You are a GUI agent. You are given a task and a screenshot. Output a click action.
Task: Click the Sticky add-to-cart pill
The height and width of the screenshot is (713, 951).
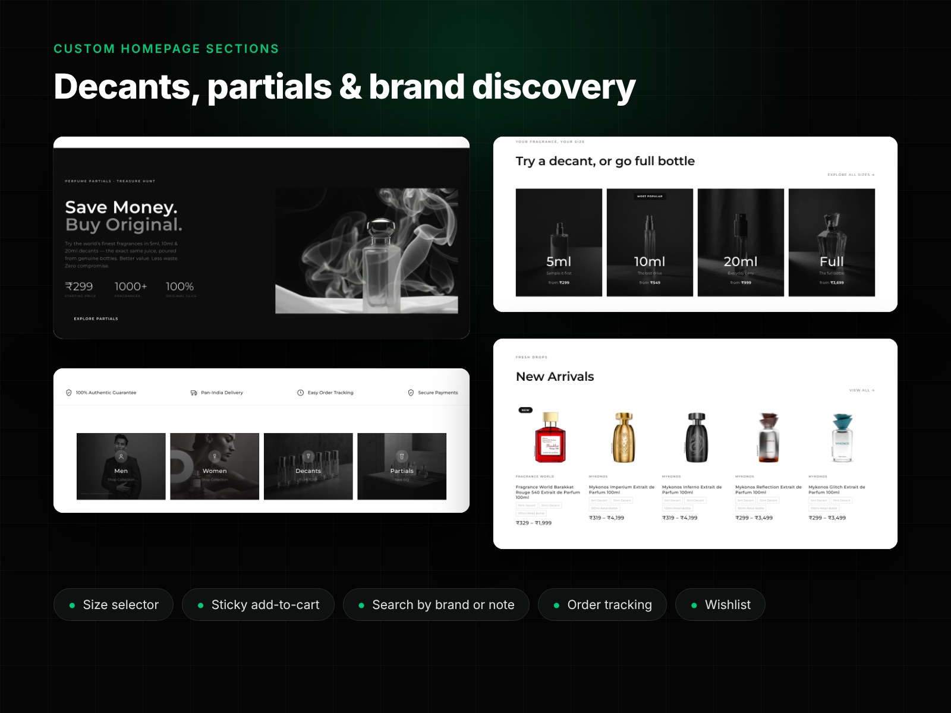point(258,605)
